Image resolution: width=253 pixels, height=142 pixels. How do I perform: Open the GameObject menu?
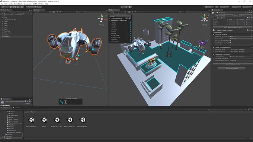18,4
